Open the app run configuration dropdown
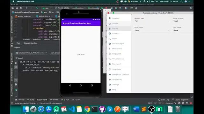The height and width of the screenshot is (114, 204). click(47, 8)
